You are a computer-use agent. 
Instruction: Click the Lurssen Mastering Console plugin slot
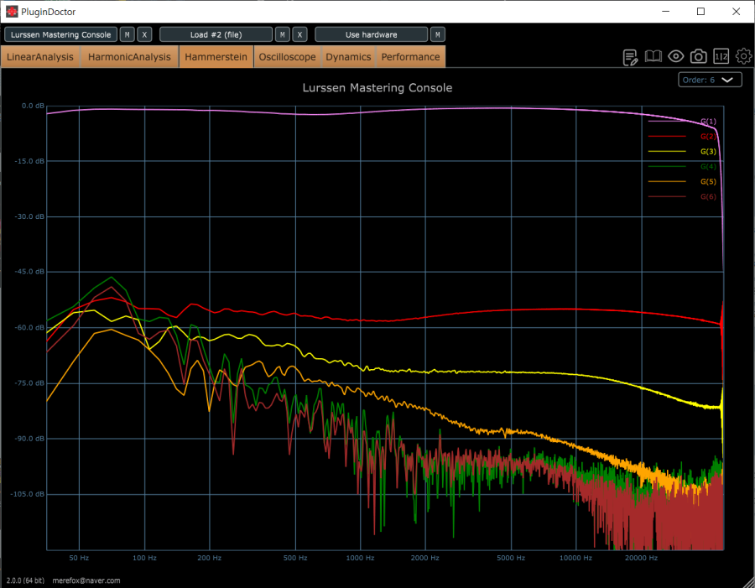60,34
